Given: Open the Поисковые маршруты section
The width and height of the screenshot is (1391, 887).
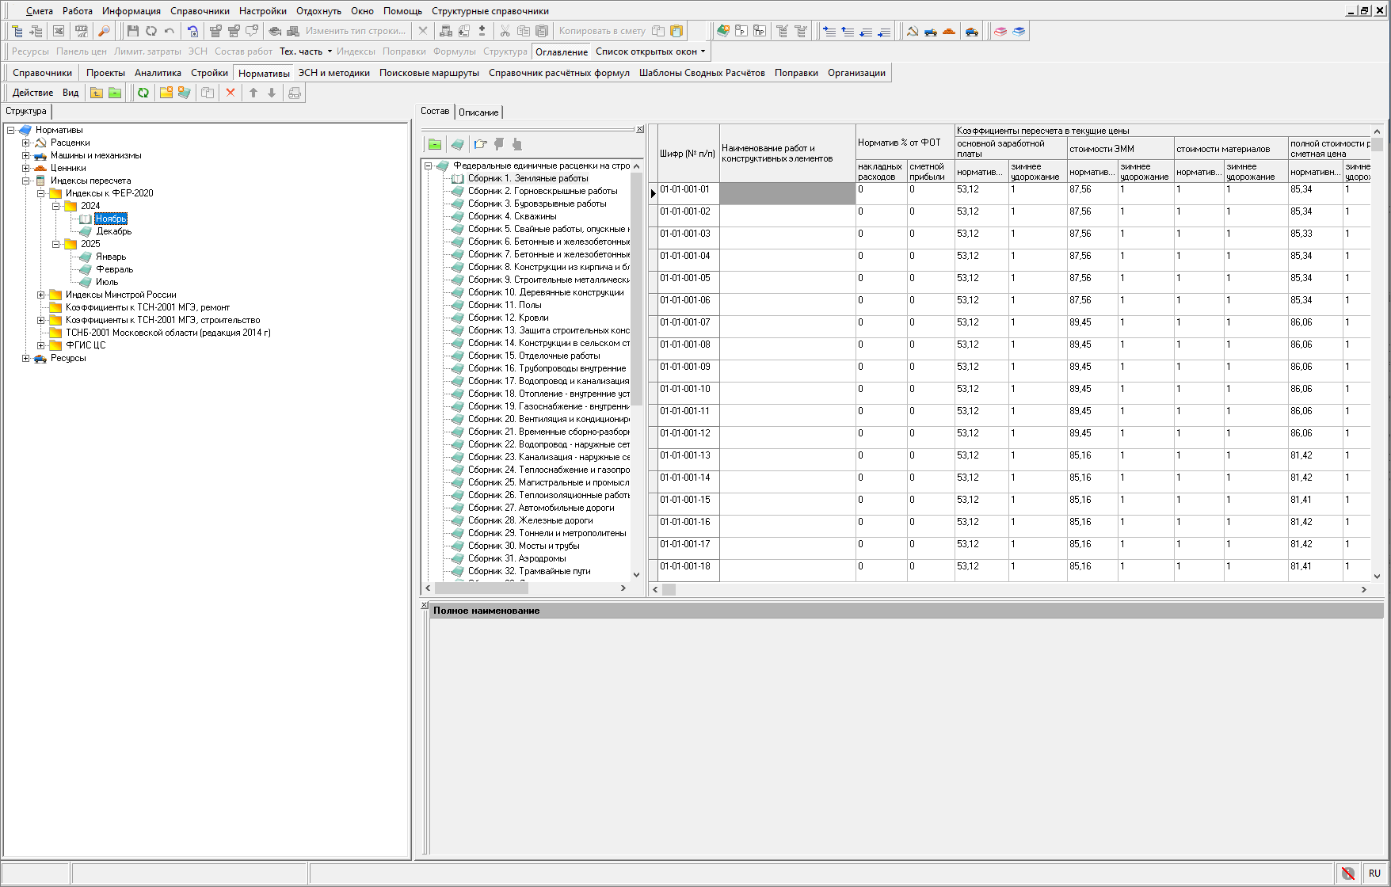Looking at the screenshot, I should pyautogui.click(x=429, y=73).
